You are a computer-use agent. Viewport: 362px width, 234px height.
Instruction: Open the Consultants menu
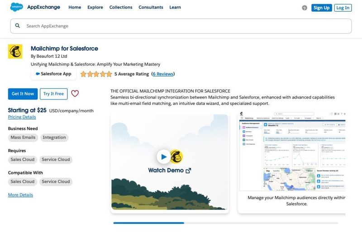[x=151, y=7]
